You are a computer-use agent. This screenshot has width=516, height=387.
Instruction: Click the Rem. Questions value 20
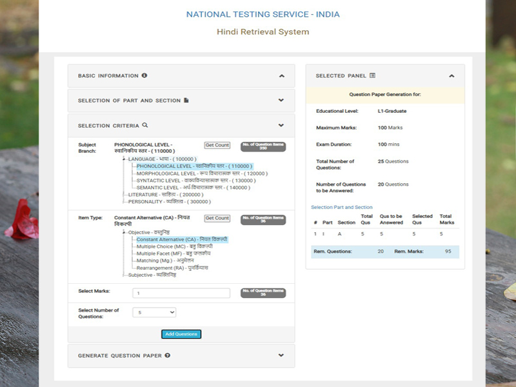pos(381,251)
